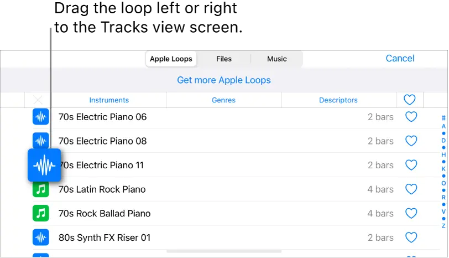Open the Genres filter

223,100
